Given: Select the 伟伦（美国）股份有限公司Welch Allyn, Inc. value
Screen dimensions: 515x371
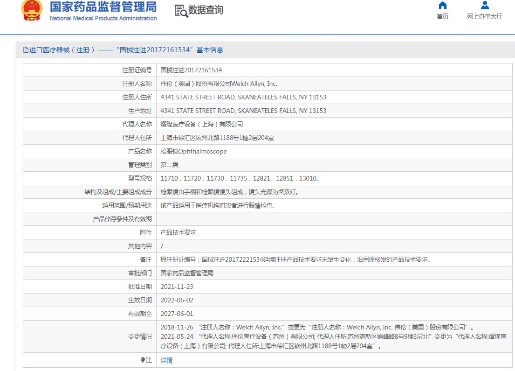Looking at the screenshot, I should pyautogui.click(x=219, y=84).
